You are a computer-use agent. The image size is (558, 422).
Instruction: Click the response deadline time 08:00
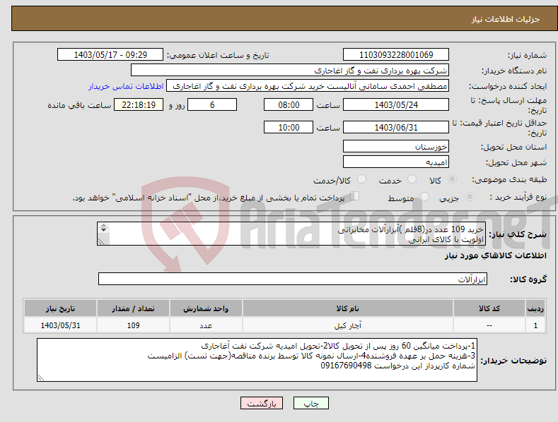(289, 104)
